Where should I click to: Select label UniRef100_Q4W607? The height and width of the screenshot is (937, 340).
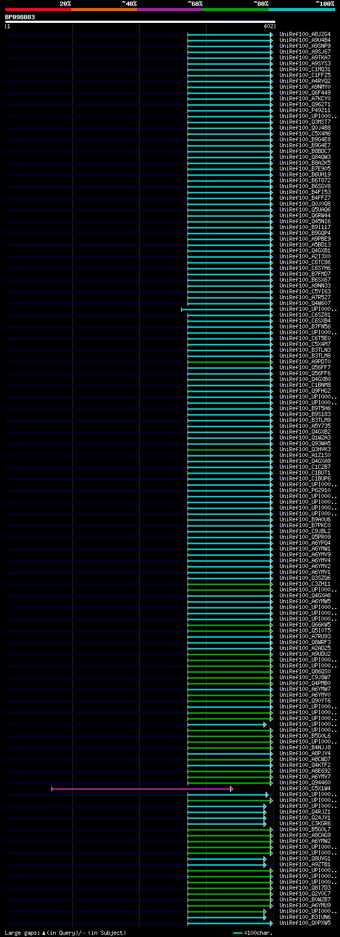pos(305,303)
